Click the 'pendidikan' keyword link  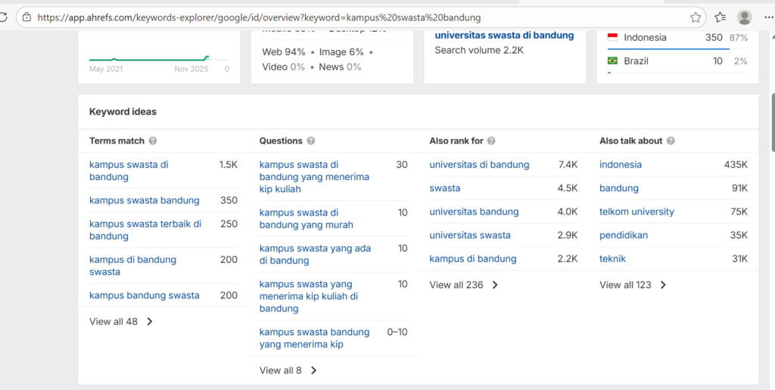624,235
